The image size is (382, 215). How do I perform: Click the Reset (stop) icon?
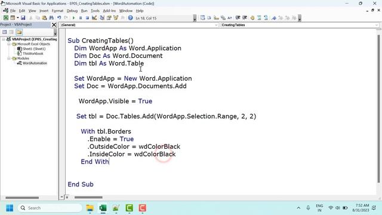click(x=87, y=18)
